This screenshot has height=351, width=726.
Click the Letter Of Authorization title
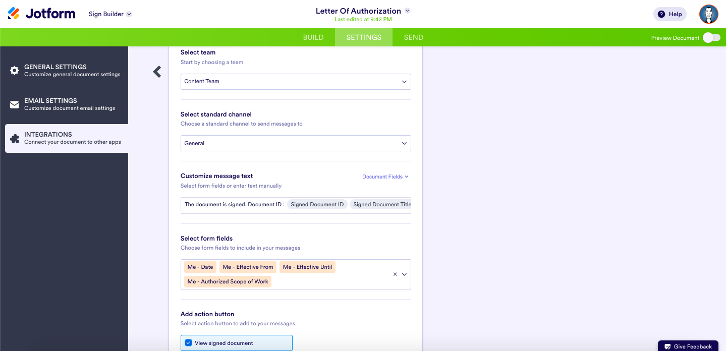358,11
